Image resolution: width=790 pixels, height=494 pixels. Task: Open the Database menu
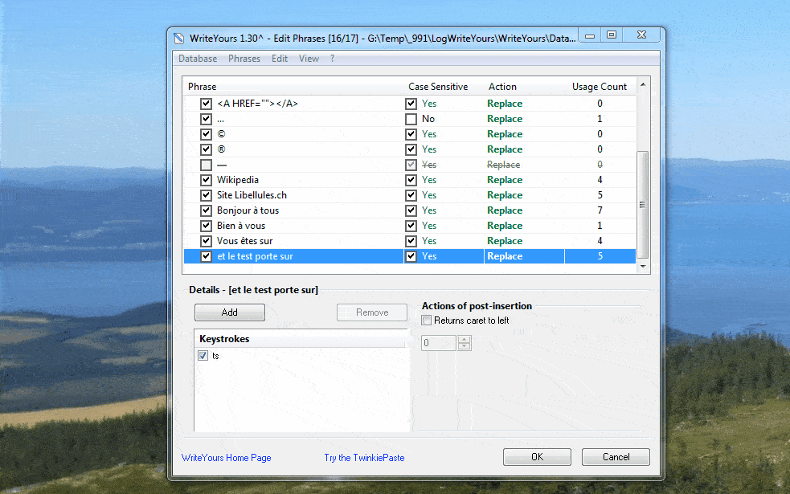(x=198, y=59)
